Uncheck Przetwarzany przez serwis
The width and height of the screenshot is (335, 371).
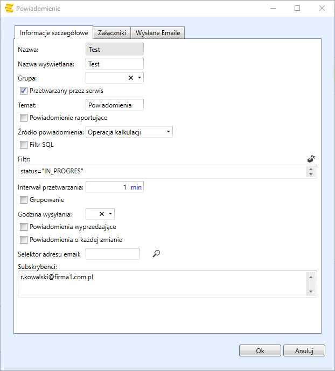tap(23, 91)
